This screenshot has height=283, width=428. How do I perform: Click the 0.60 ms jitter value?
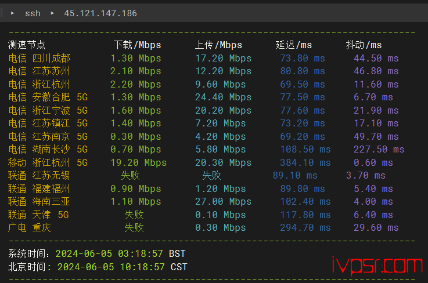click(x=373, y=163)
